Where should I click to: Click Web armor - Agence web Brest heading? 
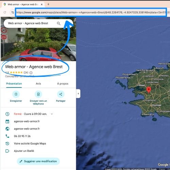[x=34, y=67]
